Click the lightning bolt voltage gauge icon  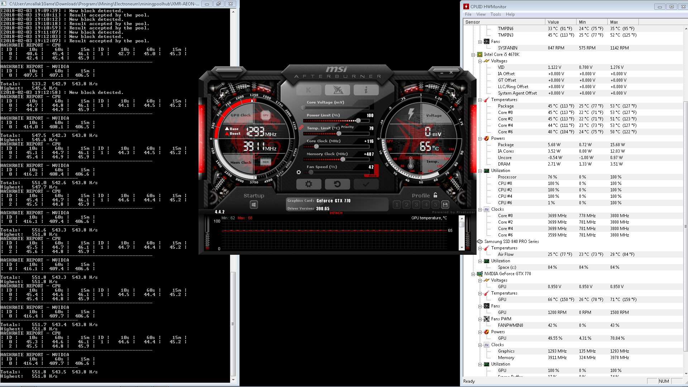411,114
